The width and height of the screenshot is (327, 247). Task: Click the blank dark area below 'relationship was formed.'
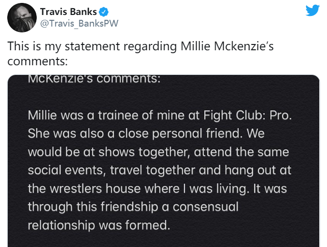point(163,240)
